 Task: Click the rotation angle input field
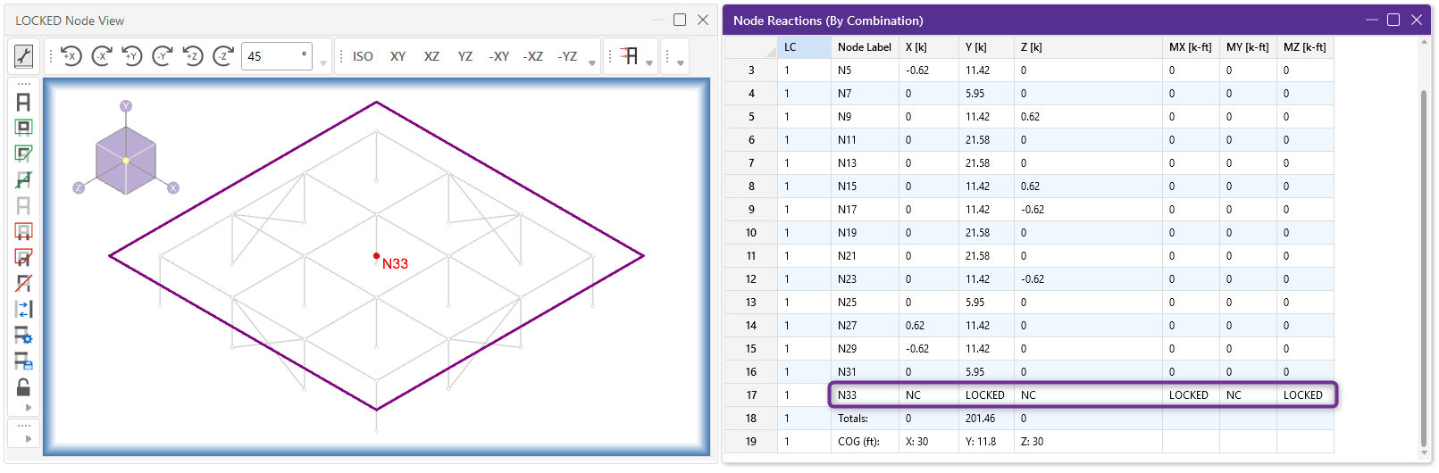(x=277, y=56)
